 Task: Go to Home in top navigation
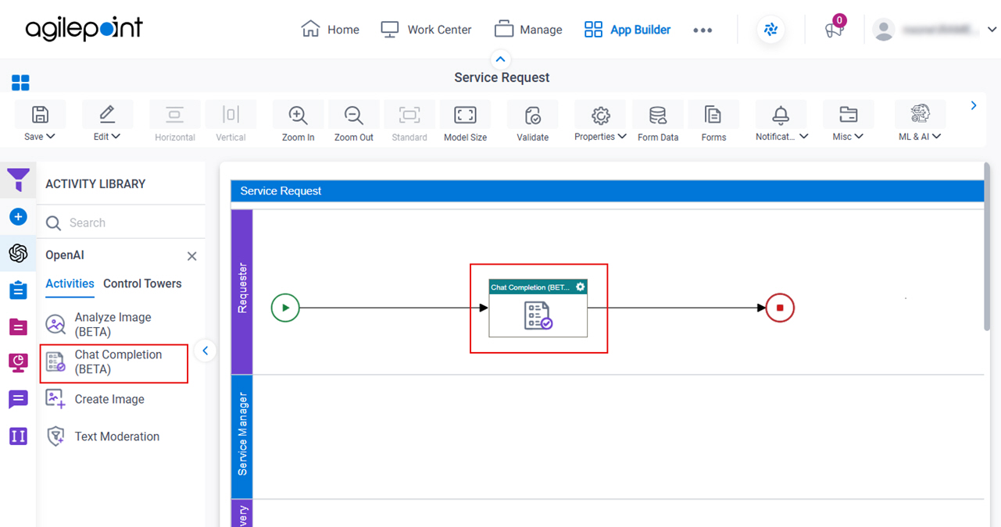coord(330,30)
